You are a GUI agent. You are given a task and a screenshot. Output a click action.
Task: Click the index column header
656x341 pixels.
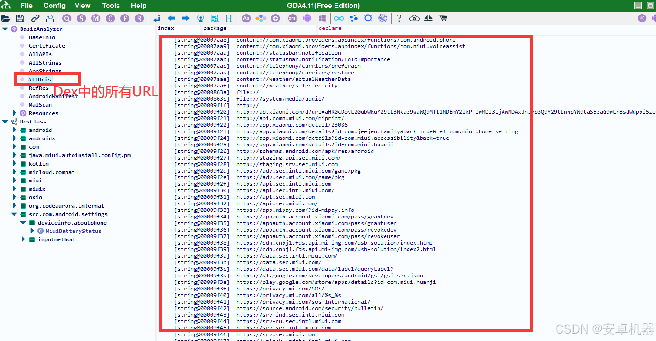[x=166, y=29]
